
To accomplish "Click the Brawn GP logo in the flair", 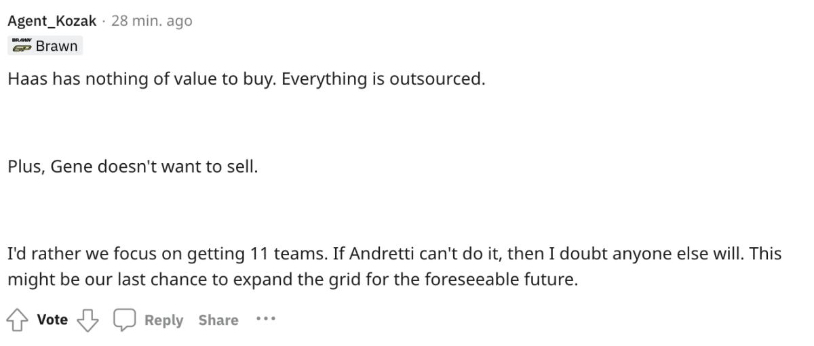I will [22, 47].
